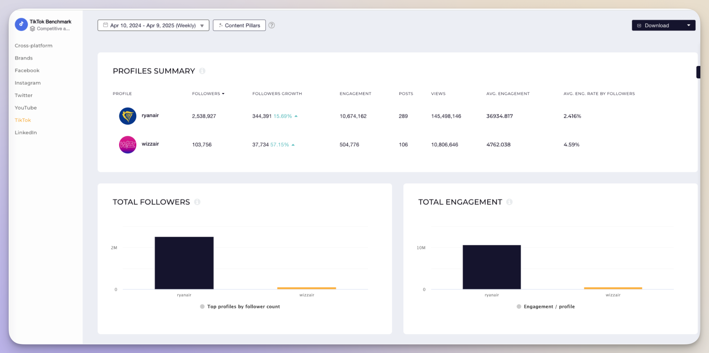Click the 10M axis label in engagement chart

coord(421,248)
